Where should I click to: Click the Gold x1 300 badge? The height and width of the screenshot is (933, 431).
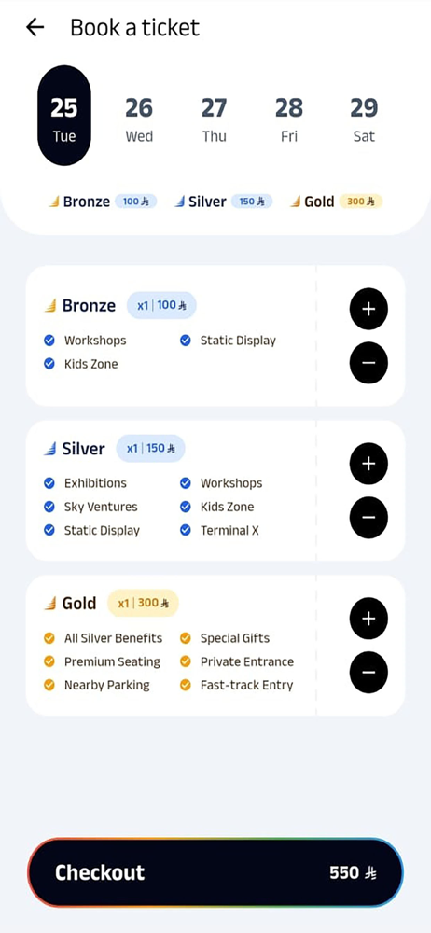pyautogui.click(x=143, y=604)
